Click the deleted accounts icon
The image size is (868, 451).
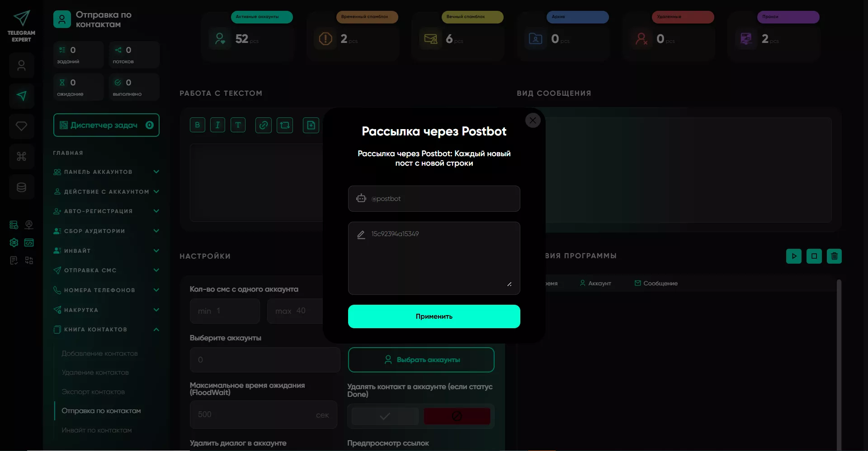tap(641, 39)
